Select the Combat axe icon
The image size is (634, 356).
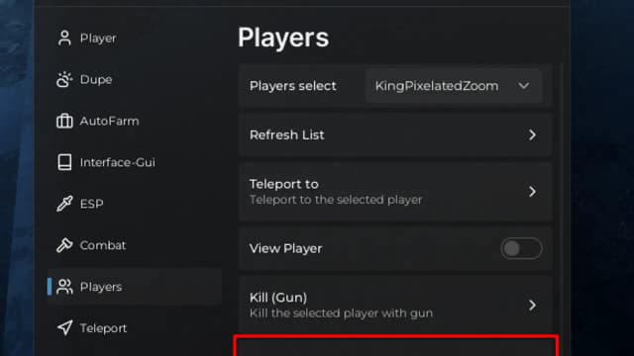pyautogui.click(x=64, y=245)
